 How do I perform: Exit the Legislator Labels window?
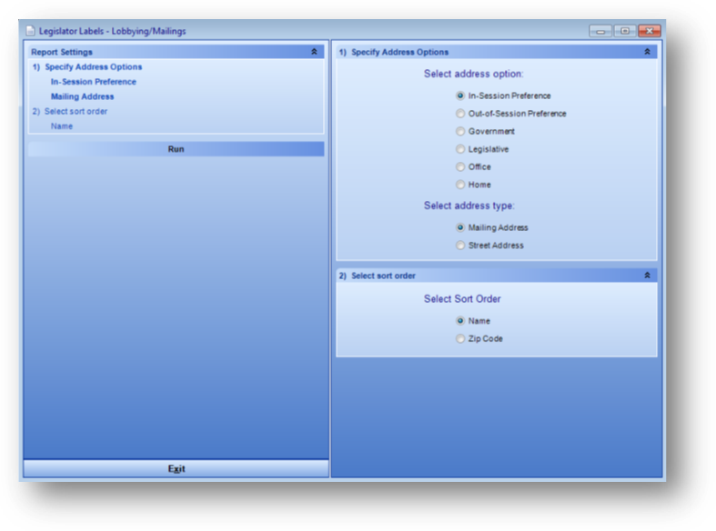coord(176,468)
